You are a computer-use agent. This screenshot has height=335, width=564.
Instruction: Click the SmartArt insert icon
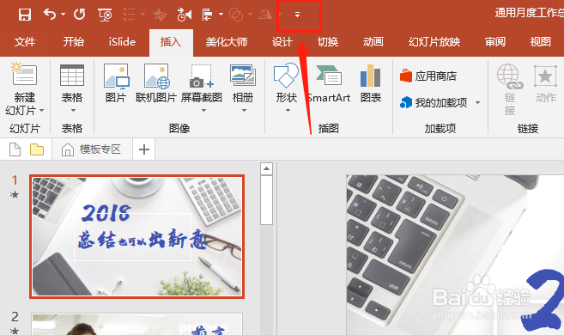click(329, 76)
